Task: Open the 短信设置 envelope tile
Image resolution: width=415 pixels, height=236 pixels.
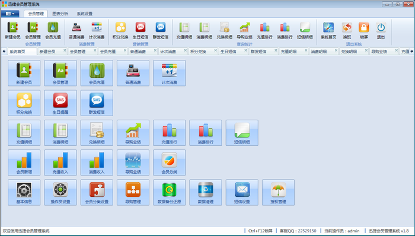Action: [x=242, y=192]
